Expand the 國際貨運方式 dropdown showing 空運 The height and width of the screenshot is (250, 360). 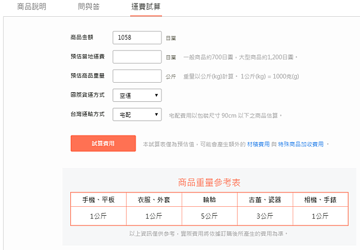(x=137, y=95)
